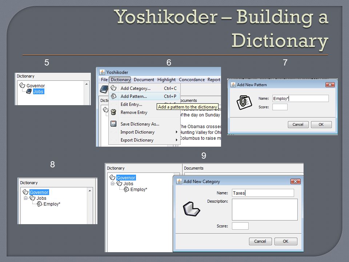Choose Remove Entry menu entry
The height and width of the screenshot is (262, 349).
(144, 112)
